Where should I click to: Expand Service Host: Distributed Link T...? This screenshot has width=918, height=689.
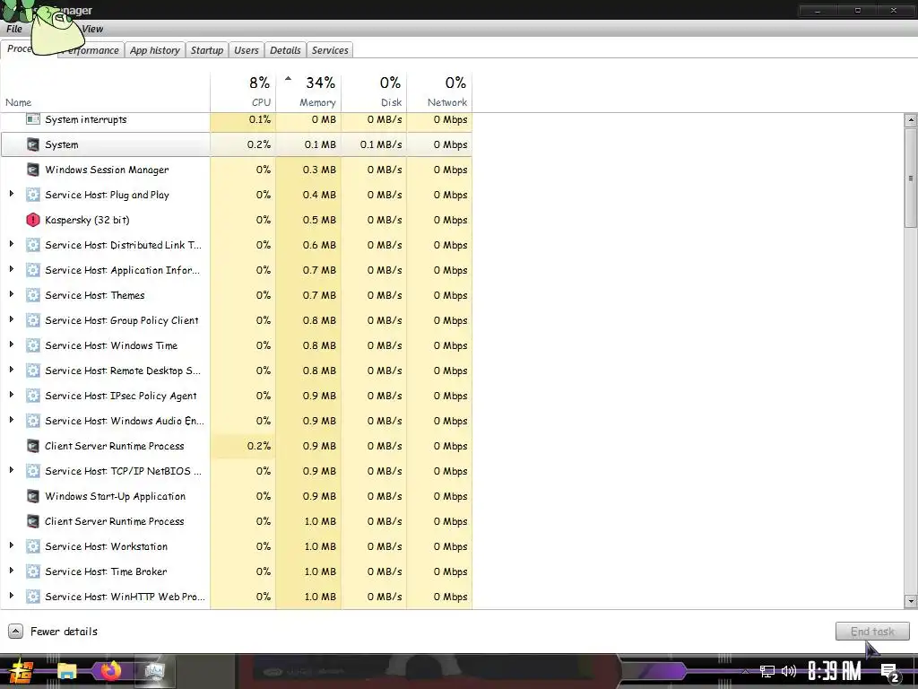pyautogui.click(x=11, y=244)
